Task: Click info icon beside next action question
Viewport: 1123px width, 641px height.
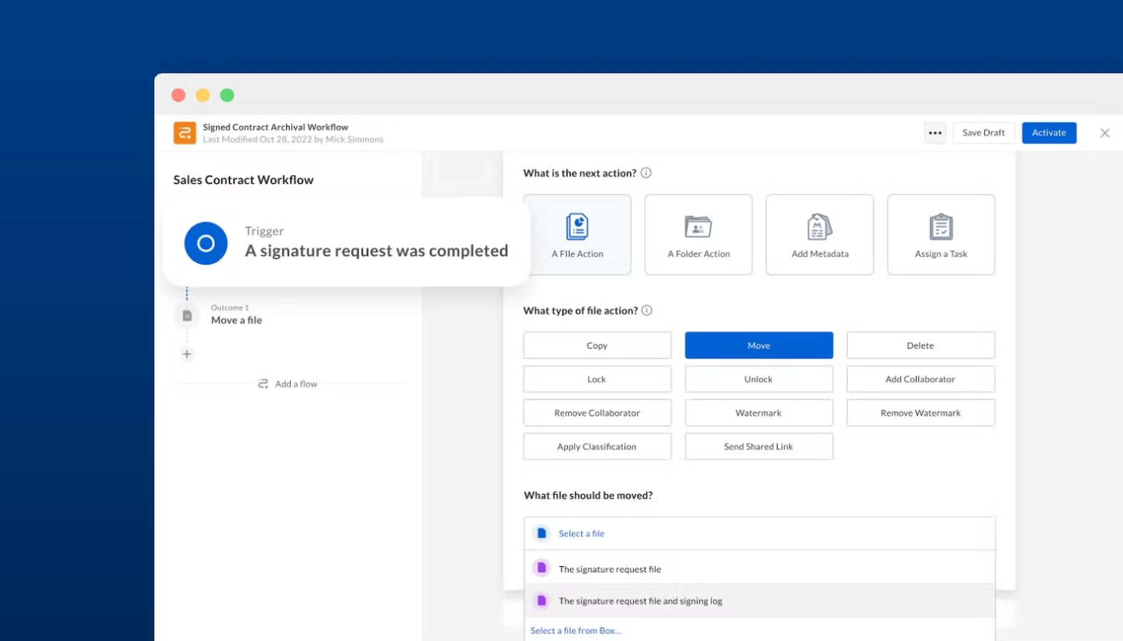Action: click(646, 173)
